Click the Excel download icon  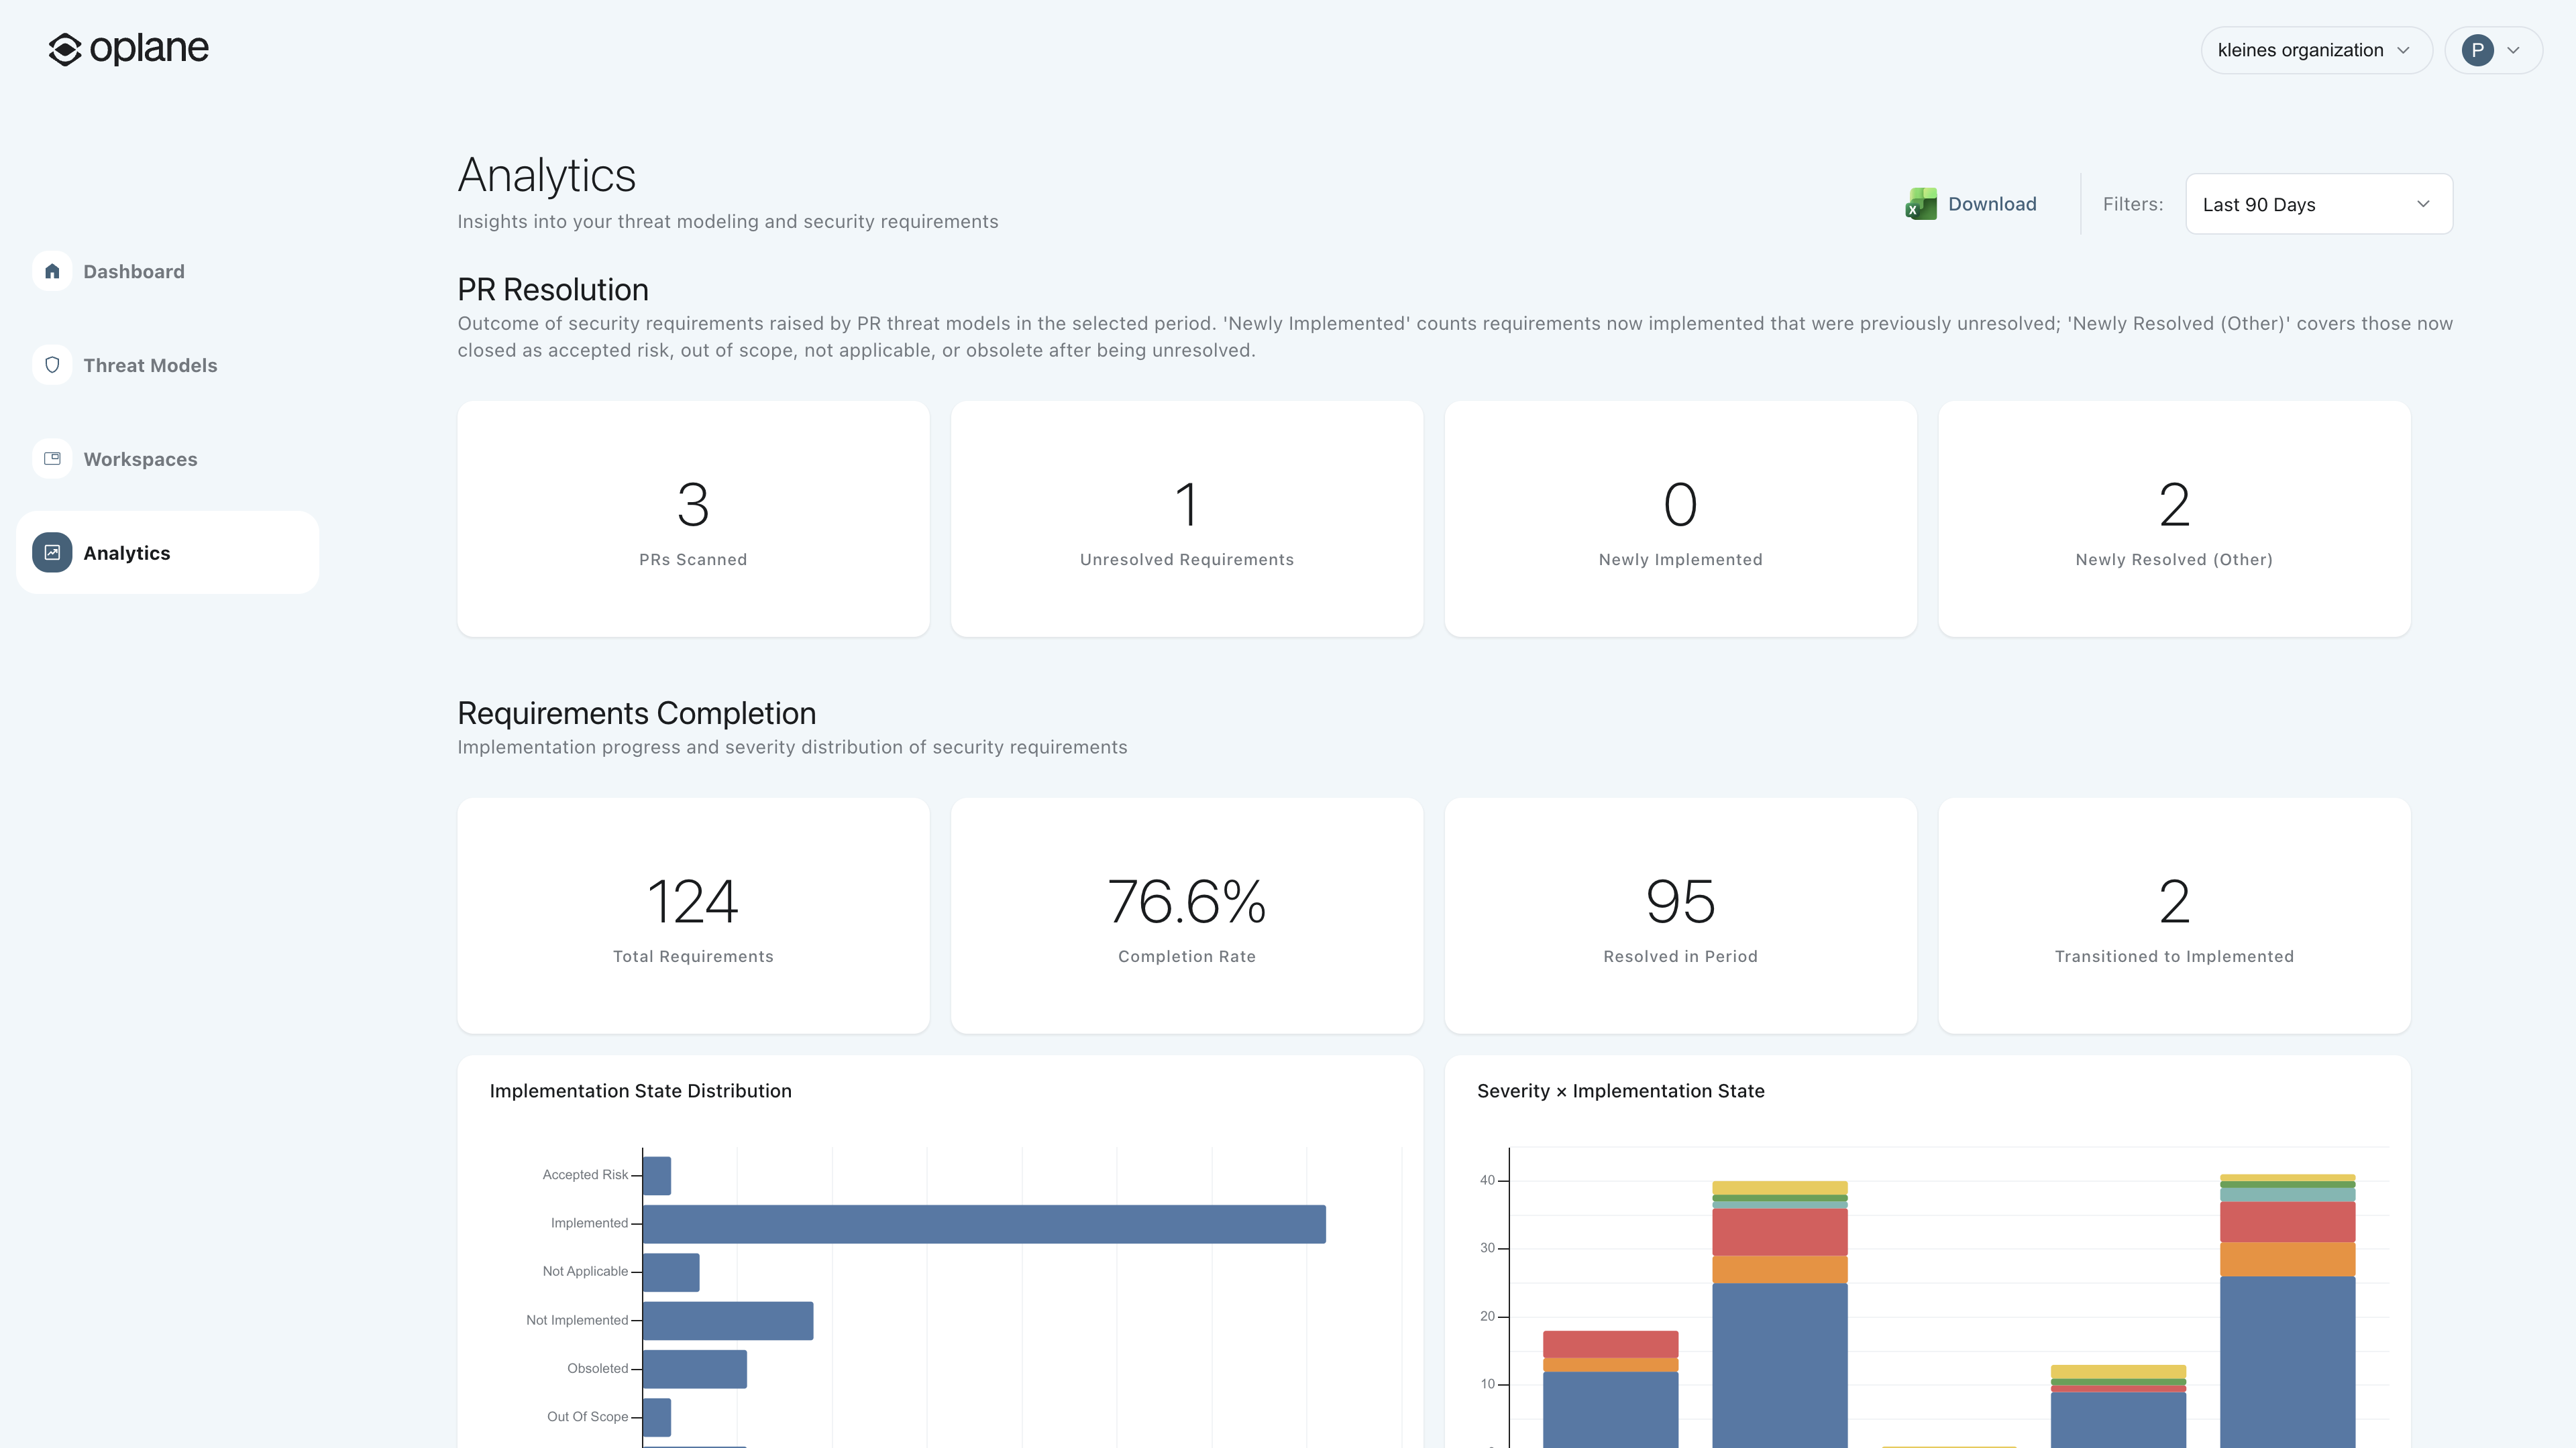[x=1920, y=204]
